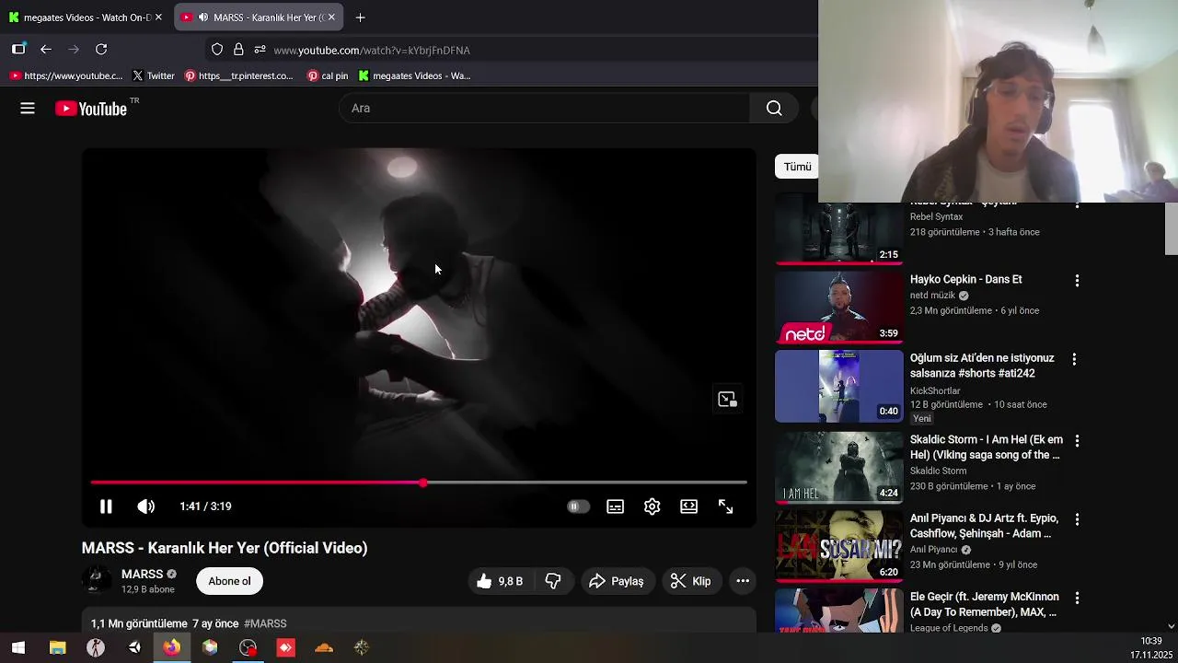Open options for Skaldic Storm video
This screenshot has width=1178, height=663.
(1077, 441)
